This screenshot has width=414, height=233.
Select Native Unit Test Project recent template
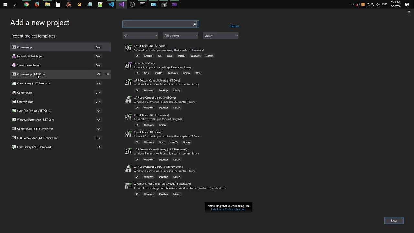[x=60, y=56]
